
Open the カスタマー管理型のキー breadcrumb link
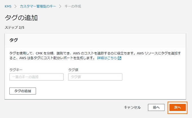pos(38,6)
